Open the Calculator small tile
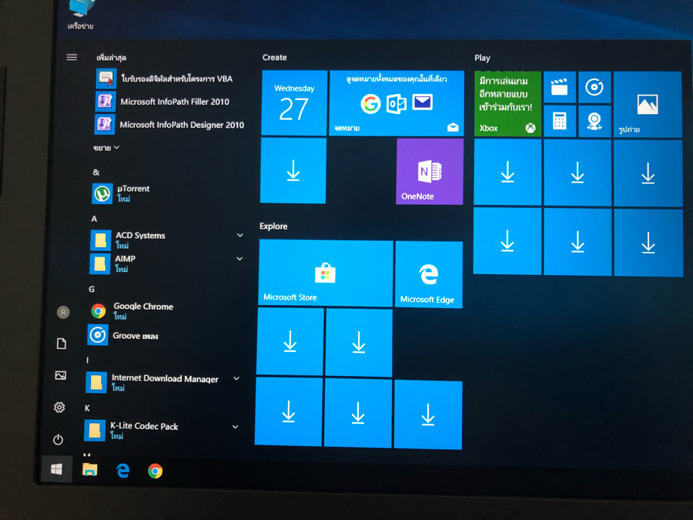Screen dimensions: 693x520 click(560, 121)
